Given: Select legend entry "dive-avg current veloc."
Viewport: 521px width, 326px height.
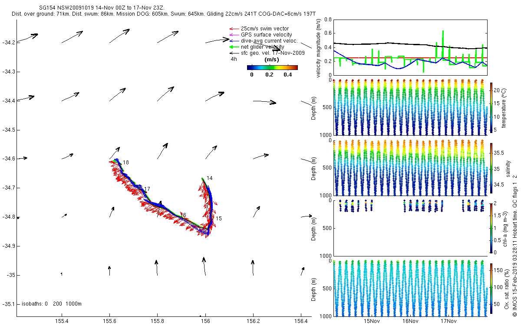Looking at the screenshot, I should tap(269, 40).
